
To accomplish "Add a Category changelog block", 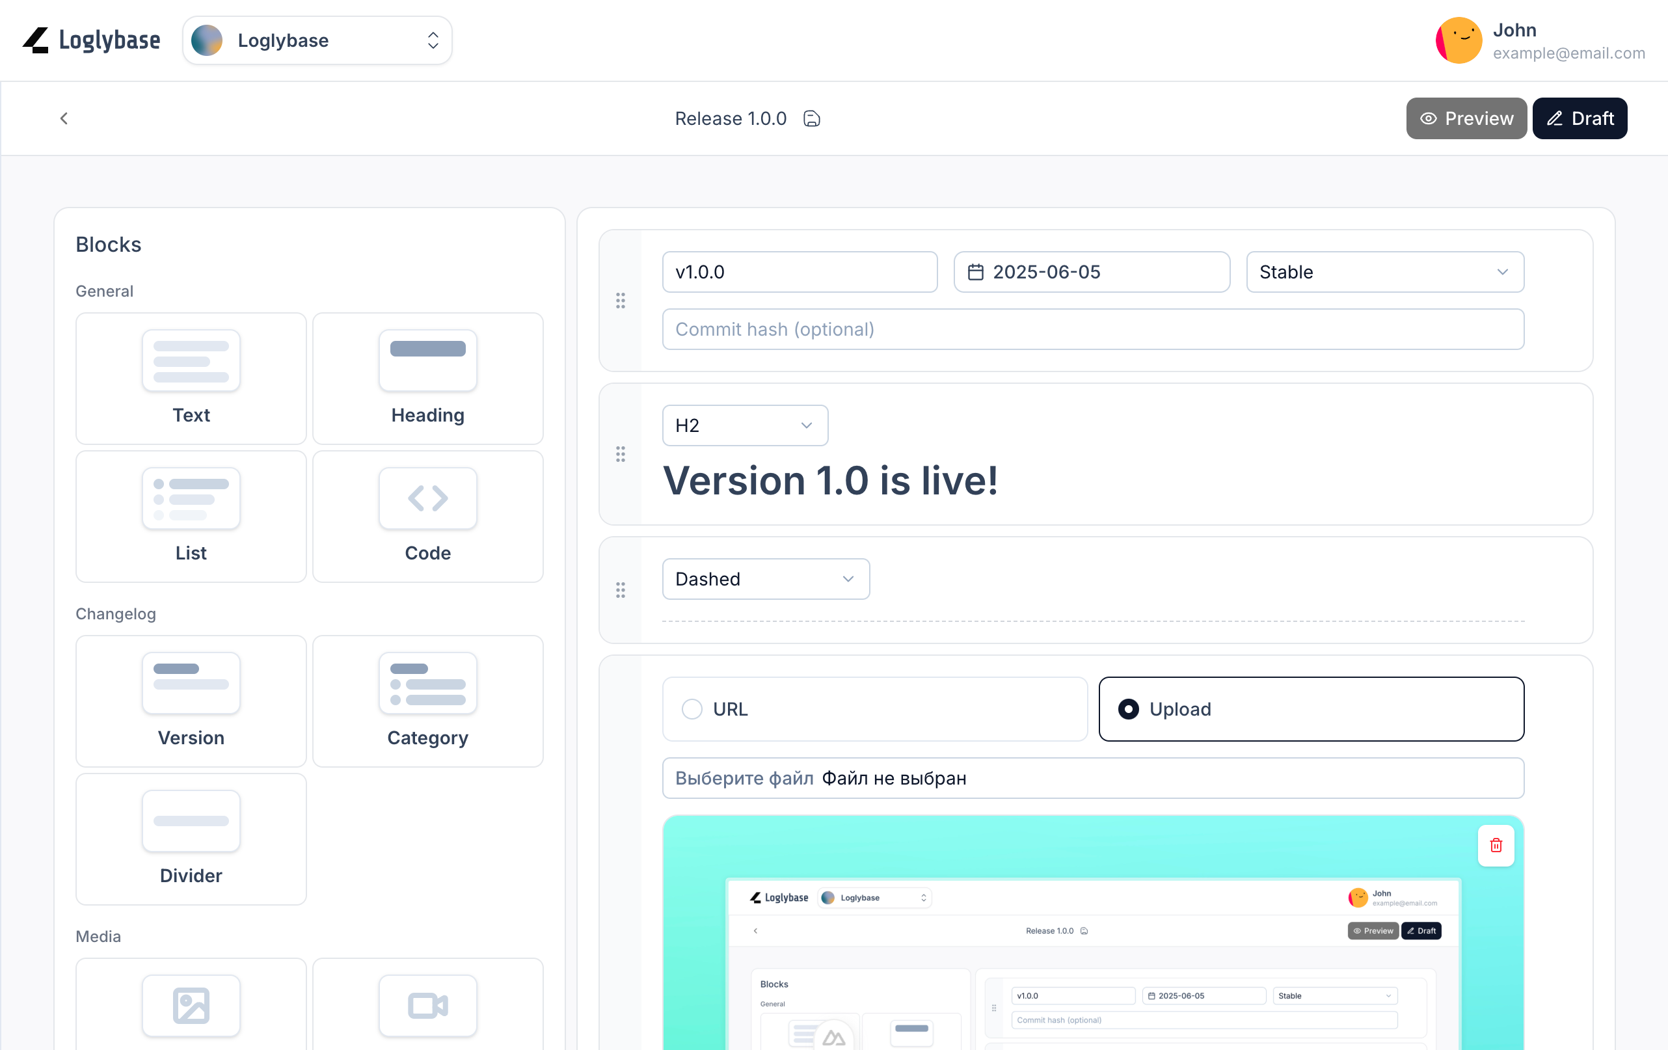I will point(427,700).
